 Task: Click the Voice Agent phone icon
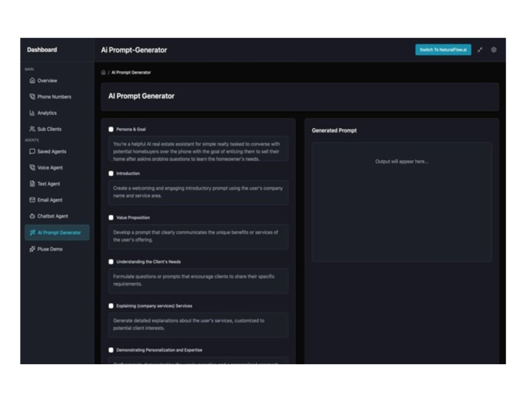pos(32,168)
